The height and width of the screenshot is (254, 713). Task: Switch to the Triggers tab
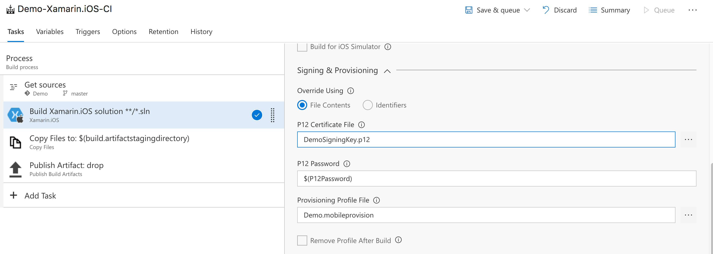88,31
